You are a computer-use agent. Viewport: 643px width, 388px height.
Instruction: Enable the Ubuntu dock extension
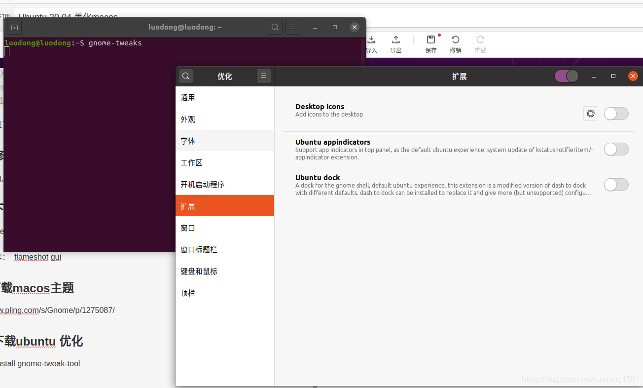616,185
